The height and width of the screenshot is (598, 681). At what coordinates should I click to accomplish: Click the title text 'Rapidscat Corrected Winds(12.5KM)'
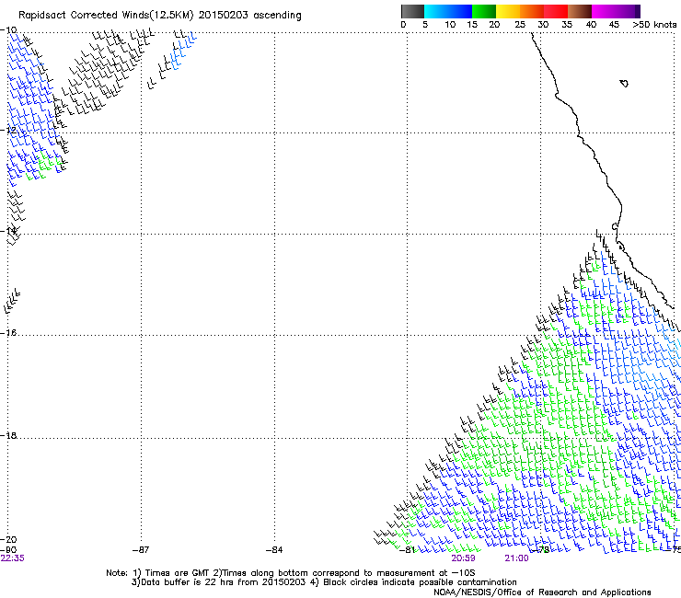pyautogui.click(x=106, y=16)
